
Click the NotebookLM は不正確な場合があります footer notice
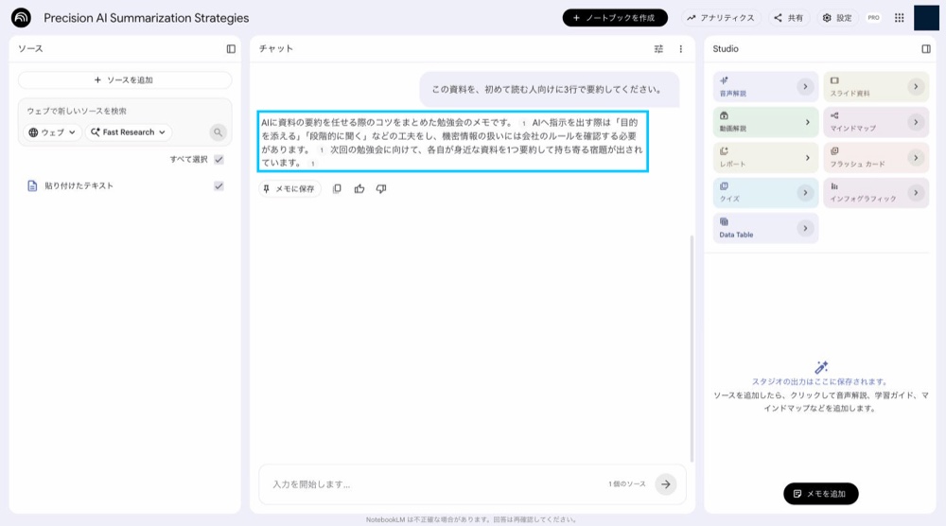tap(471, 519)
